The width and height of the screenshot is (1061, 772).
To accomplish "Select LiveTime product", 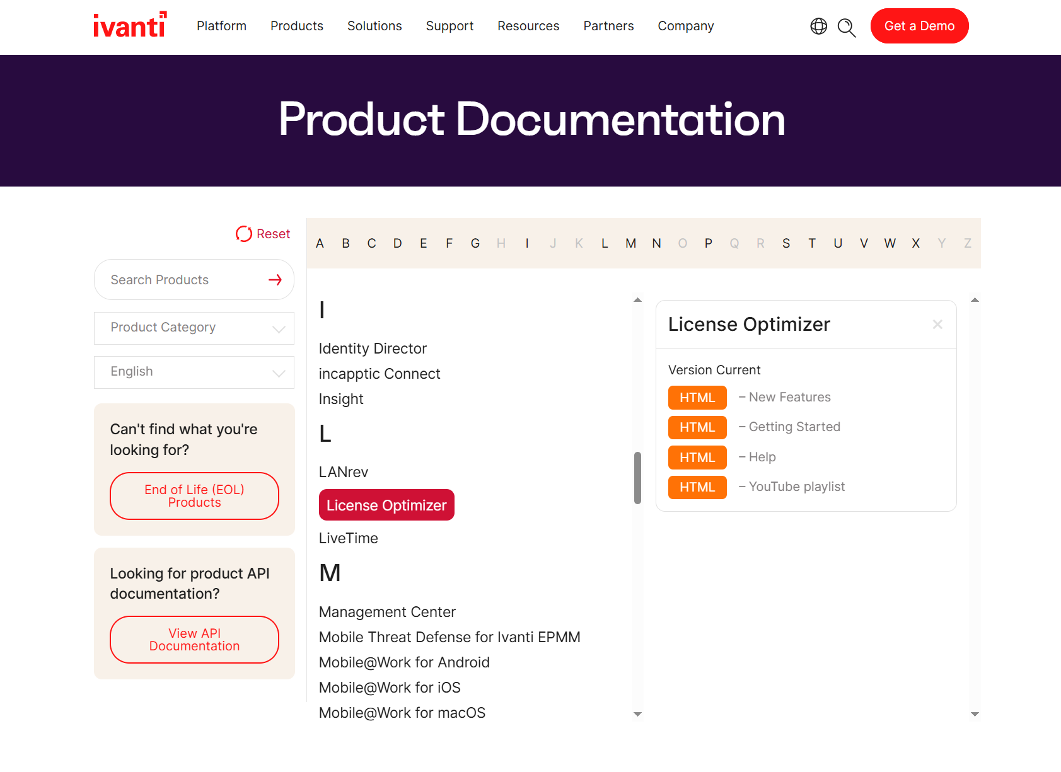I will tap(349, 538).
